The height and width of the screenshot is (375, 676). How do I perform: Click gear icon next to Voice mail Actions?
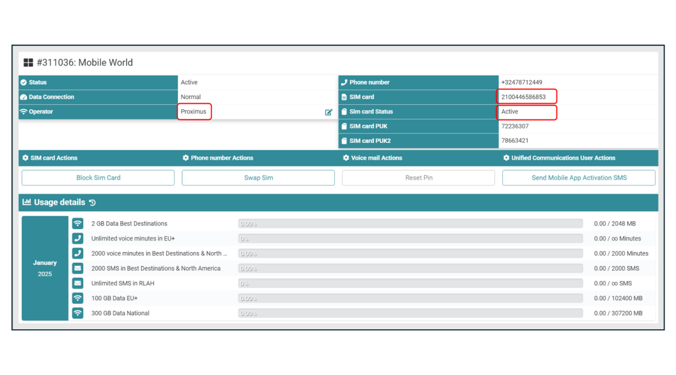click(x=346, y=158)
